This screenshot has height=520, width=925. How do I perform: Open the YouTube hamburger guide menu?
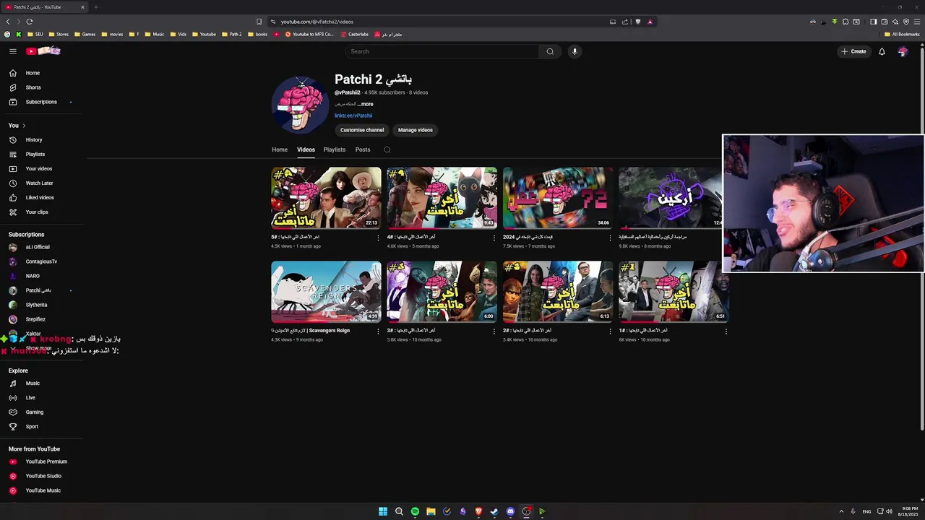pos(13,51)
